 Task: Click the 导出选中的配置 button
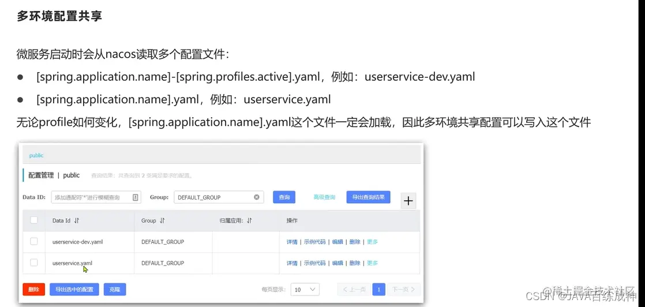(x=74, y=289)
